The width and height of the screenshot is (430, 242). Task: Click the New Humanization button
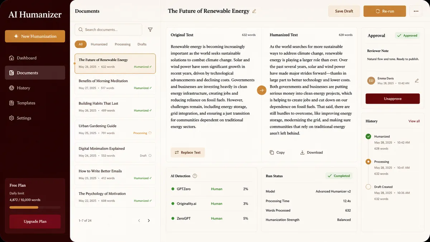pyautogui.click(x=35, y=36)
